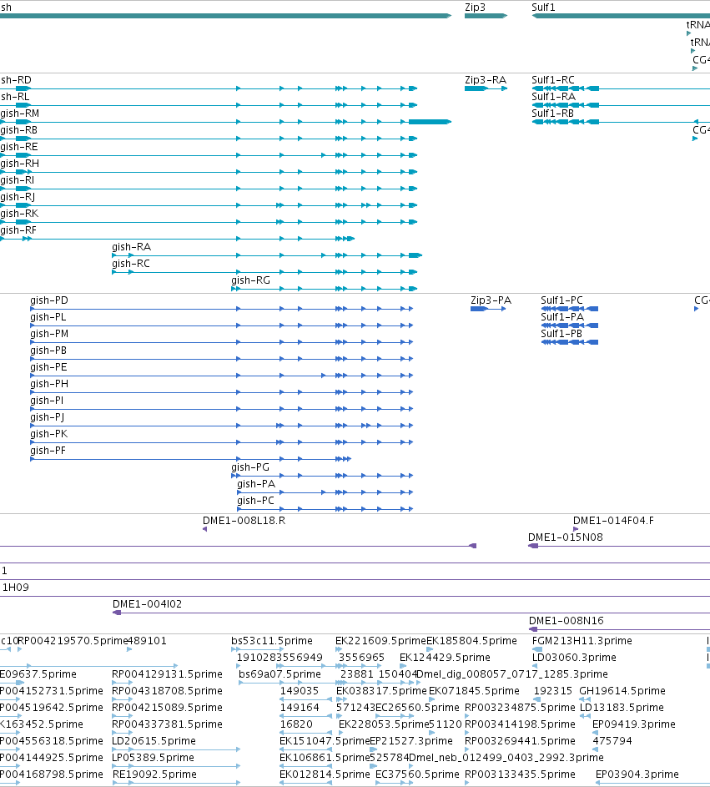Image resolution: width=710 pixels, height=787 pixels.
Task: Click the Sulf1-RC transcript label
Action: [553, 80]
